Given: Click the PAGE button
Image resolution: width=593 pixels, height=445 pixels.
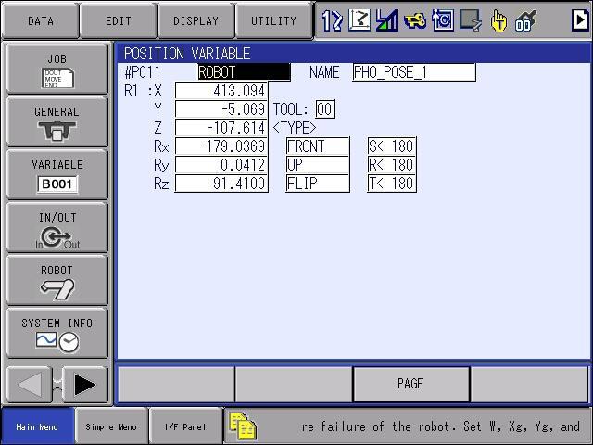Looking at the screenshot, I should click(411, 384).
